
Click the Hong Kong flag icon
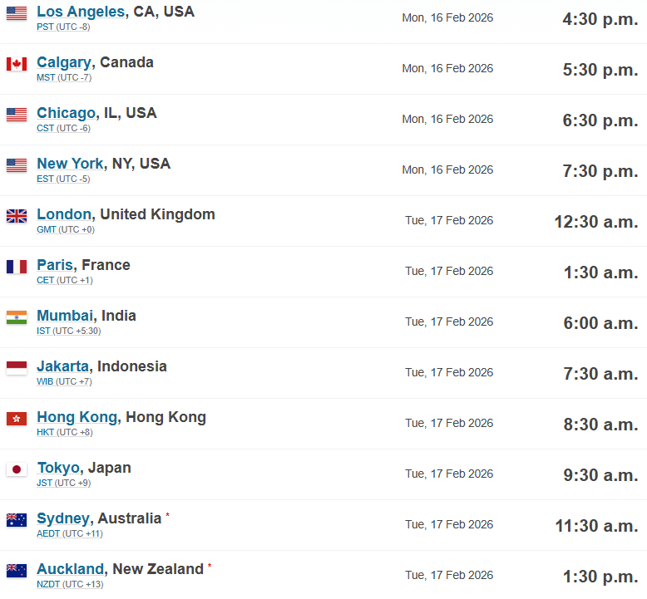point(17,419)
